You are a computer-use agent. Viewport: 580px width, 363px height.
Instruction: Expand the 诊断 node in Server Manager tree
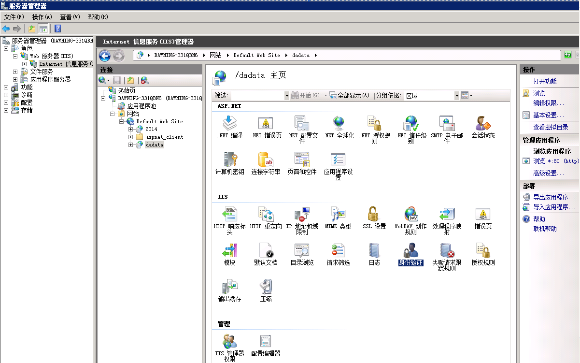point(6,95)
